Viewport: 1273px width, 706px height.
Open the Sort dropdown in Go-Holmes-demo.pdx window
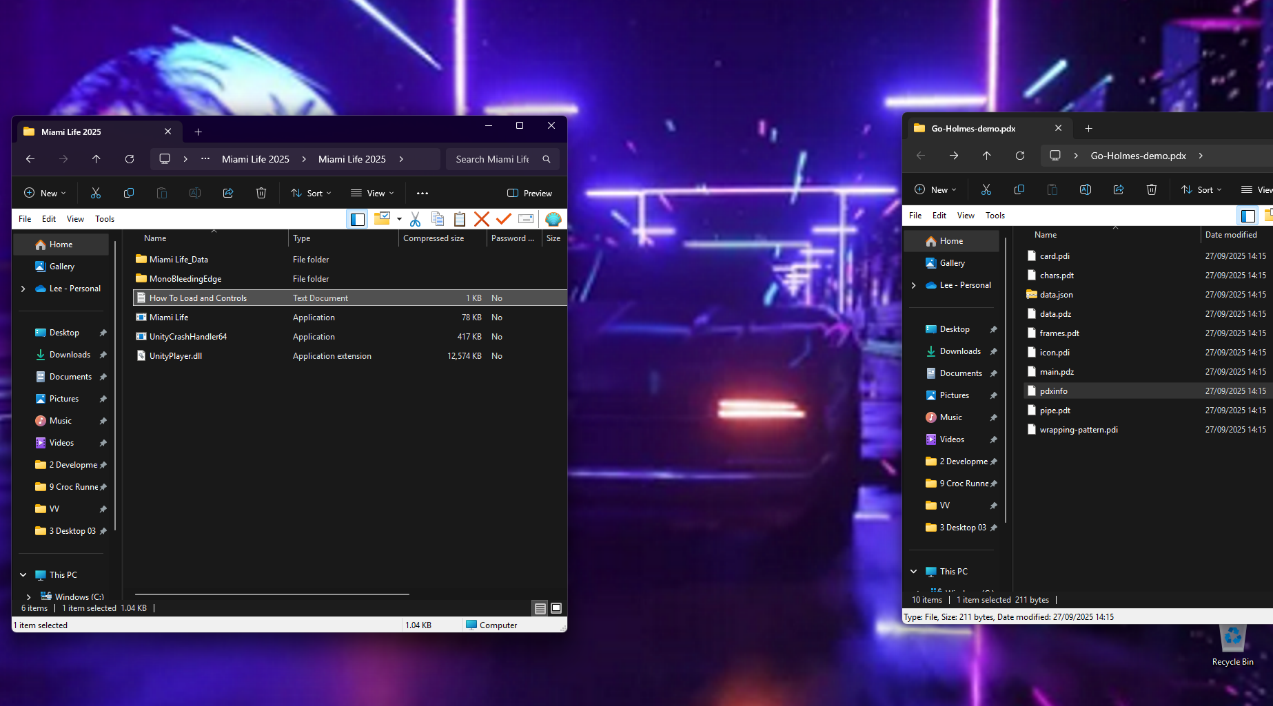(x=1202, y=189)
